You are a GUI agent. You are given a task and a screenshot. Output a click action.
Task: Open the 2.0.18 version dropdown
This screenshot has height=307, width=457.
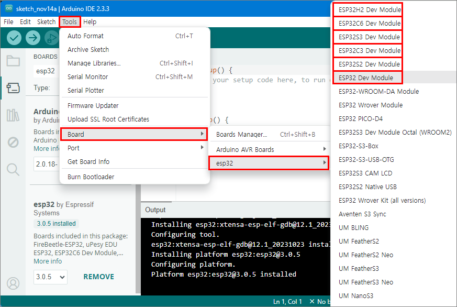[x=47, y=164]
